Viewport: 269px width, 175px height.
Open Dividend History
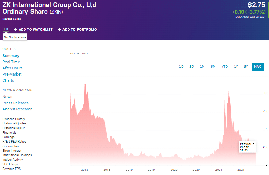tap(14, 119)
